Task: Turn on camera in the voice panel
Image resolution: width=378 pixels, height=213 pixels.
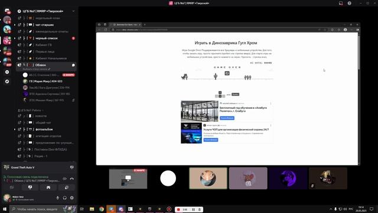Action: tap(12, 188)
